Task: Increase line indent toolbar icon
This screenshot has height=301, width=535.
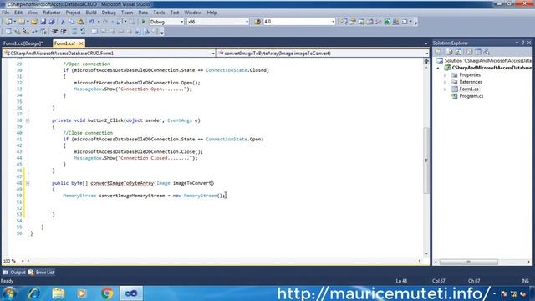Action: [x=64, y=32]
